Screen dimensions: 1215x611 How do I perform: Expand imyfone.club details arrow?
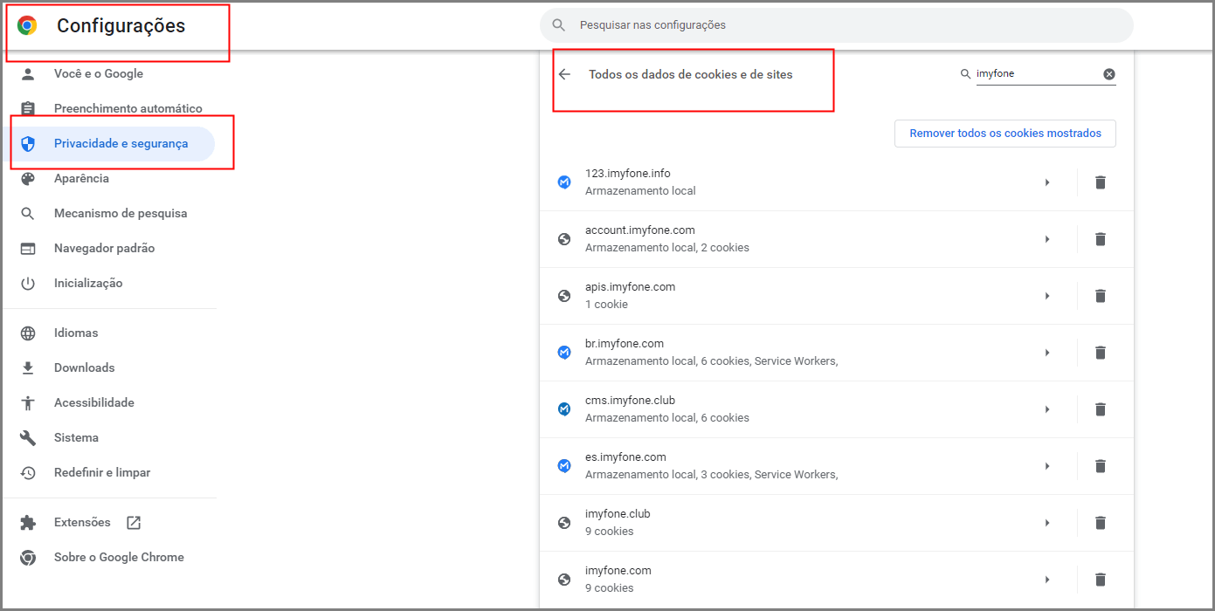pyautogui.click(x=1047, y=523)
